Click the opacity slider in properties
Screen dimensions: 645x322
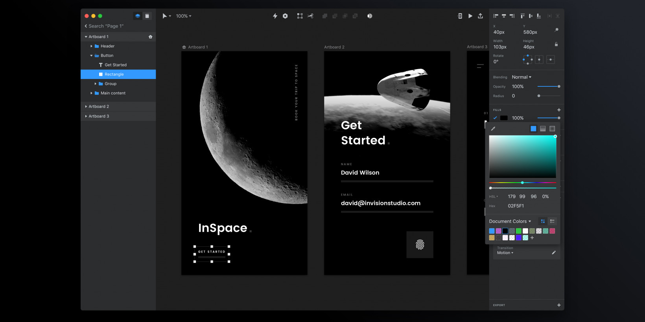[x=549, y=86]
